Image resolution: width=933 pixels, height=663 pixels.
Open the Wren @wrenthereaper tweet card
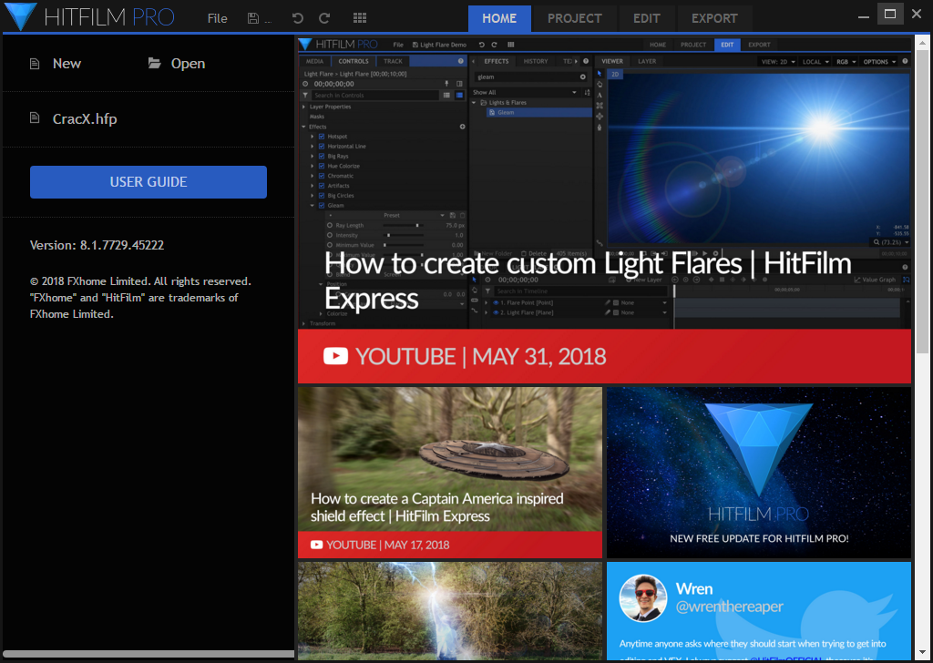click(x=759, y=611)
